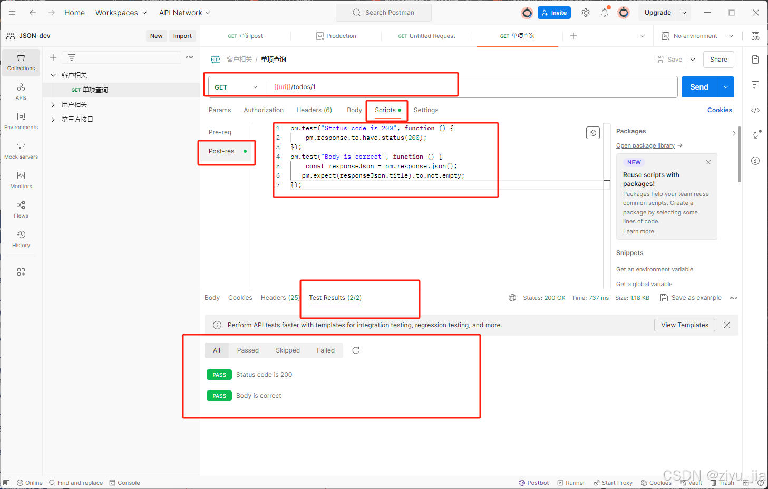
Task: Click the Import button
Action: [x=182, y=36]
